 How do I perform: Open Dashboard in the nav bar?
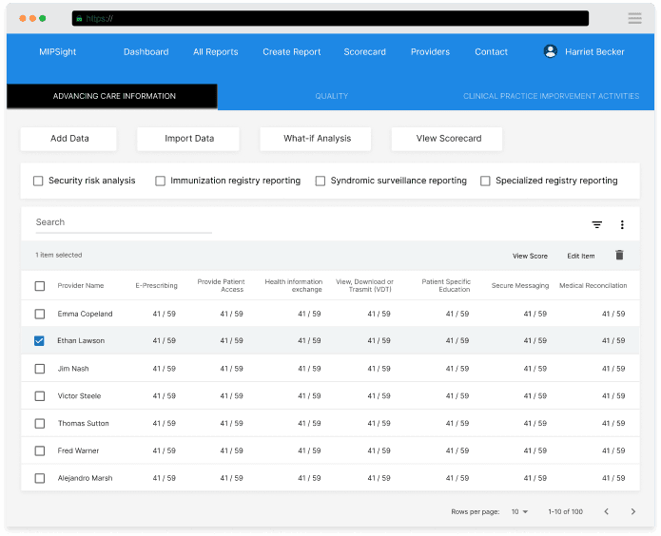pos(146,52)
